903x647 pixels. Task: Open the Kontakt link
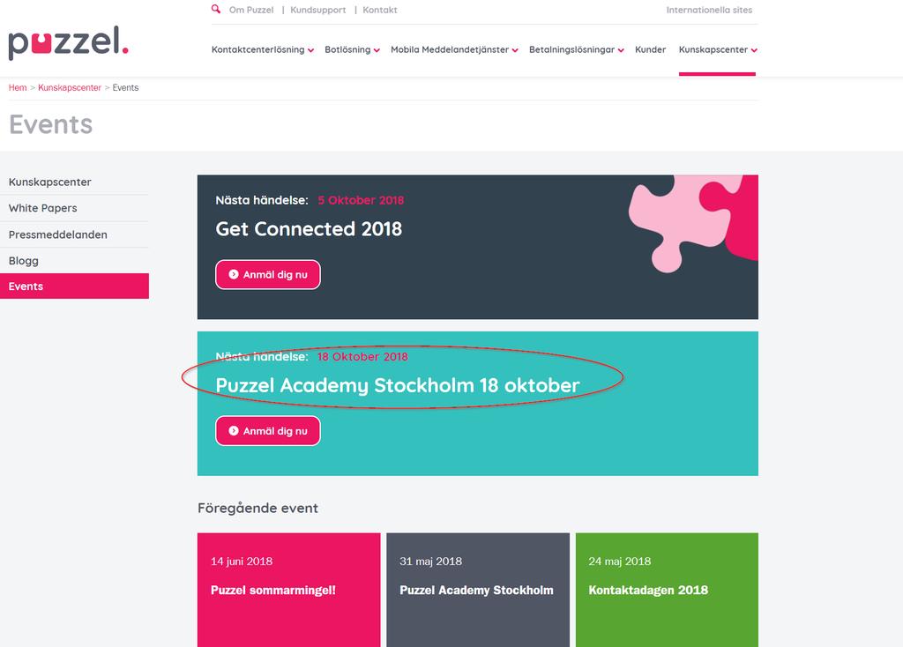click(379, 10)
